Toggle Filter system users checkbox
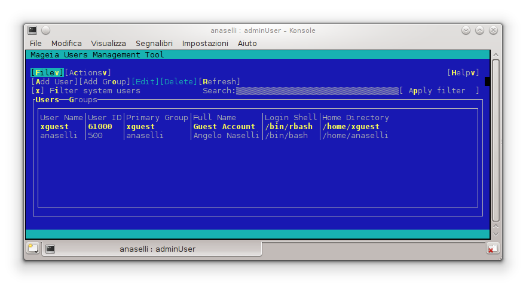526x284 pixels. (x=38, y=91)
